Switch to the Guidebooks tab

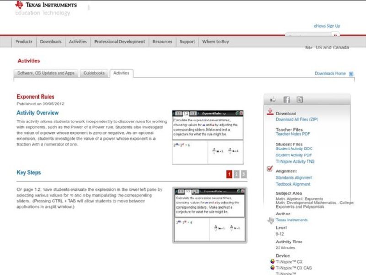tap(94, 73)
